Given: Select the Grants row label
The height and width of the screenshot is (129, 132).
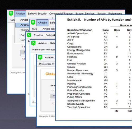Looking at the screenshot, I should 71,67.
